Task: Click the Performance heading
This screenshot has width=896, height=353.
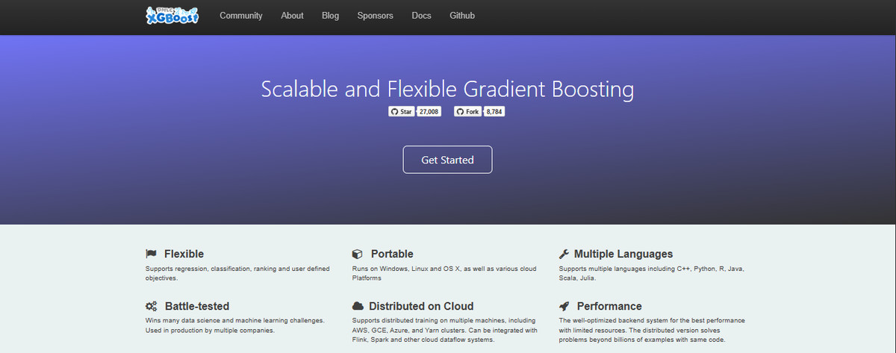Action: point(609,306)
